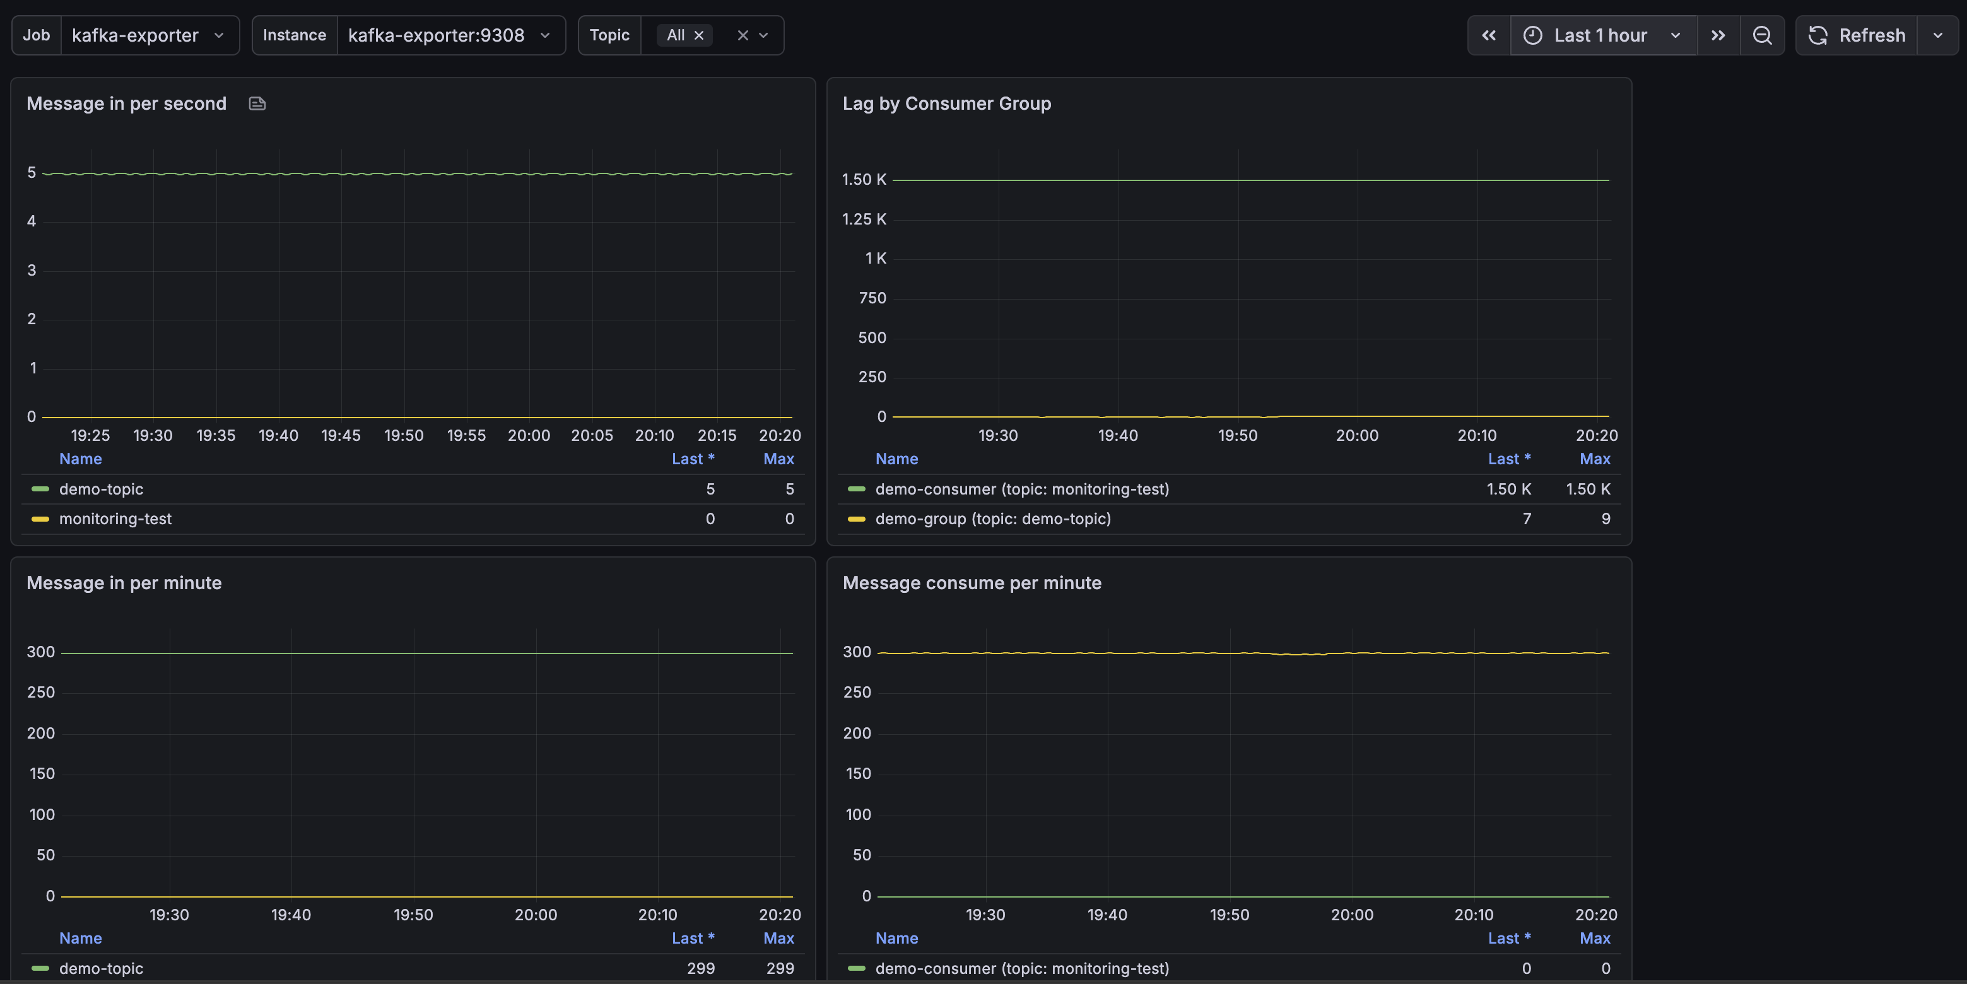Click the Message in per minute panel title
Screen dimensions: 1967x984
124,583
